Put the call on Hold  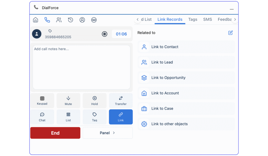pyautogui.click(x=94, y=100)
